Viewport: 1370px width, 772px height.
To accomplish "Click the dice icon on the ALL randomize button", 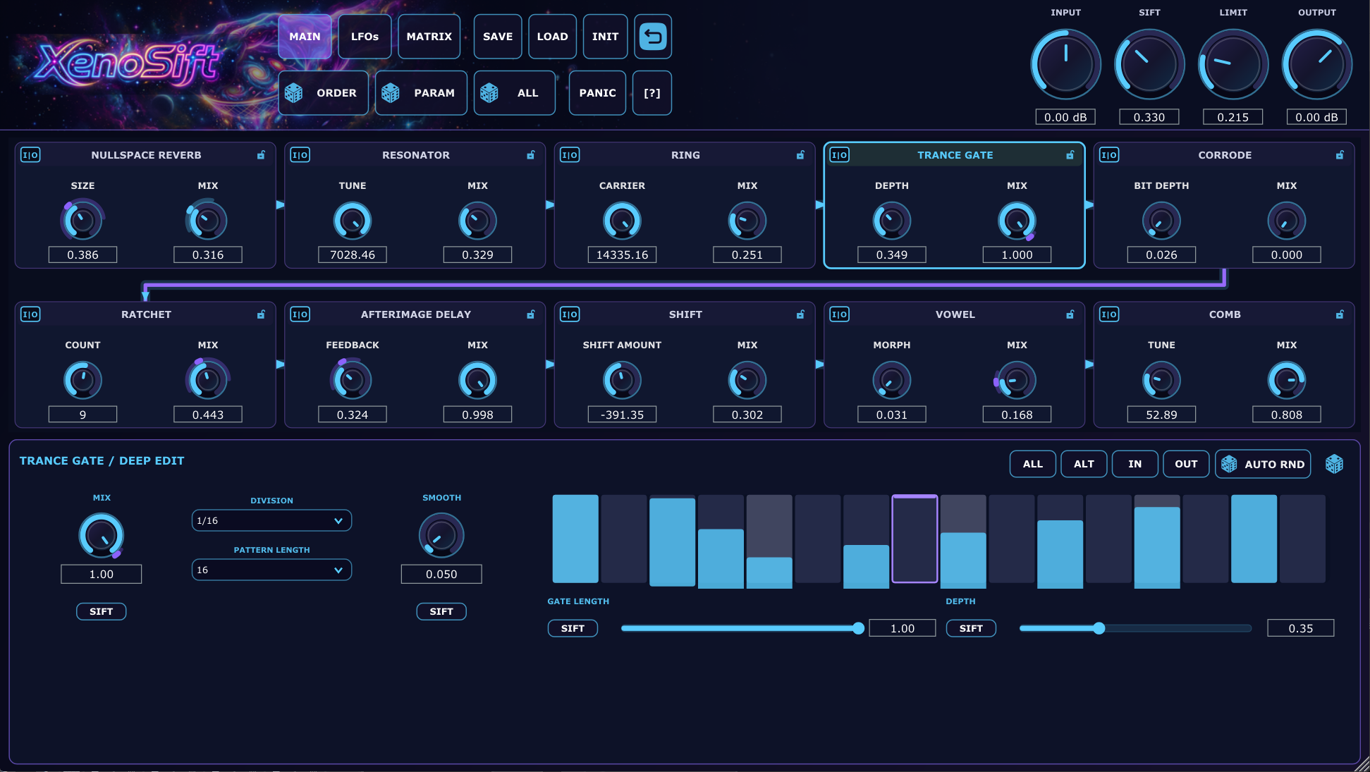I will [489, 93].
